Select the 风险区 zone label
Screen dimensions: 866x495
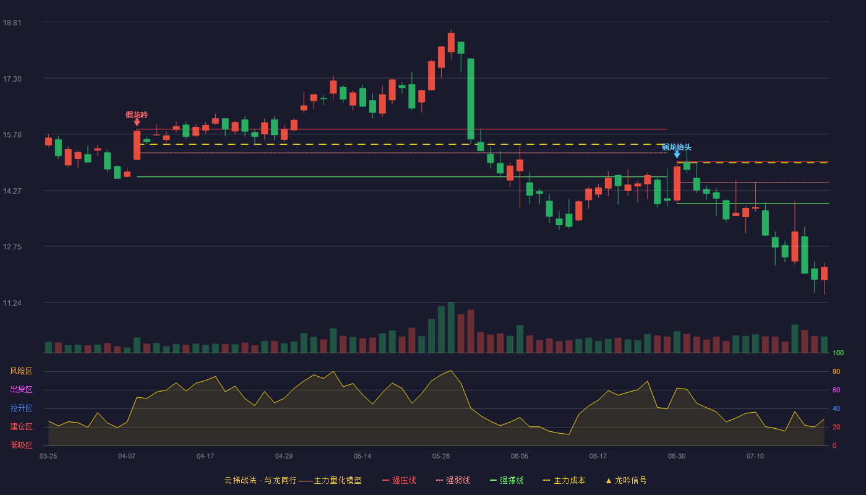click(21, 371)
